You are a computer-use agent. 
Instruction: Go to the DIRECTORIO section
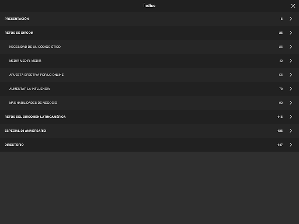coord(149,145)
